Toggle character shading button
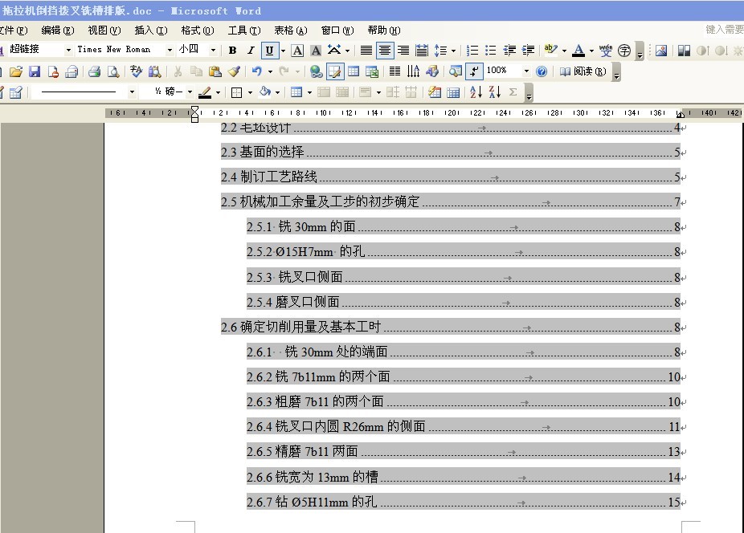Screen dimensions: 744x533 (x=316, y=51)
